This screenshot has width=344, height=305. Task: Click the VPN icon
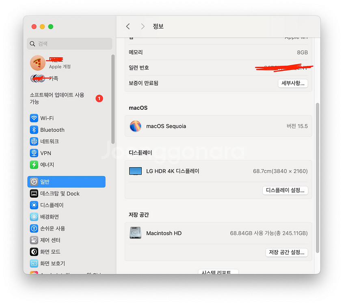click(x=34, y=153)
